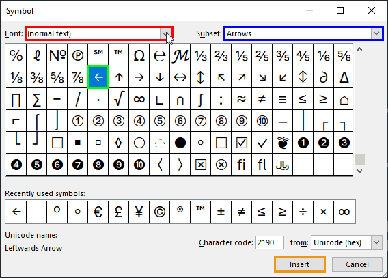This screenshot has width=388, height=278.
Task: Select the rightwards arrow symbol
Action: point(139,77)
